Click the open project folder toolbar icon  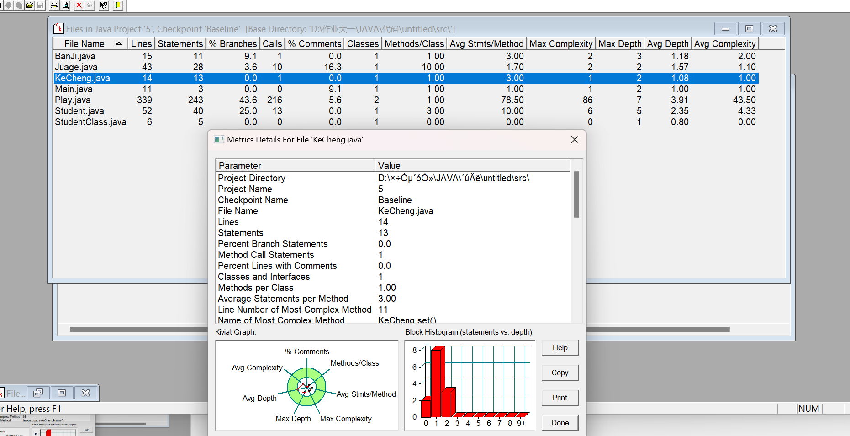[x=30, y=5]
